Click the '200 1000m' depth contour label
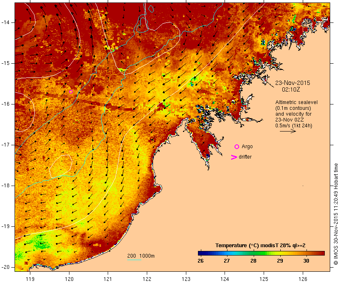 coord(141,256)
